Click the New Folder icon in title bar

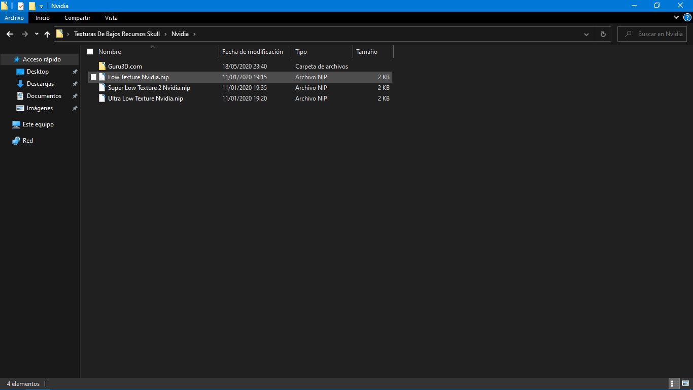pyautogui.click(x=32, y=6)
